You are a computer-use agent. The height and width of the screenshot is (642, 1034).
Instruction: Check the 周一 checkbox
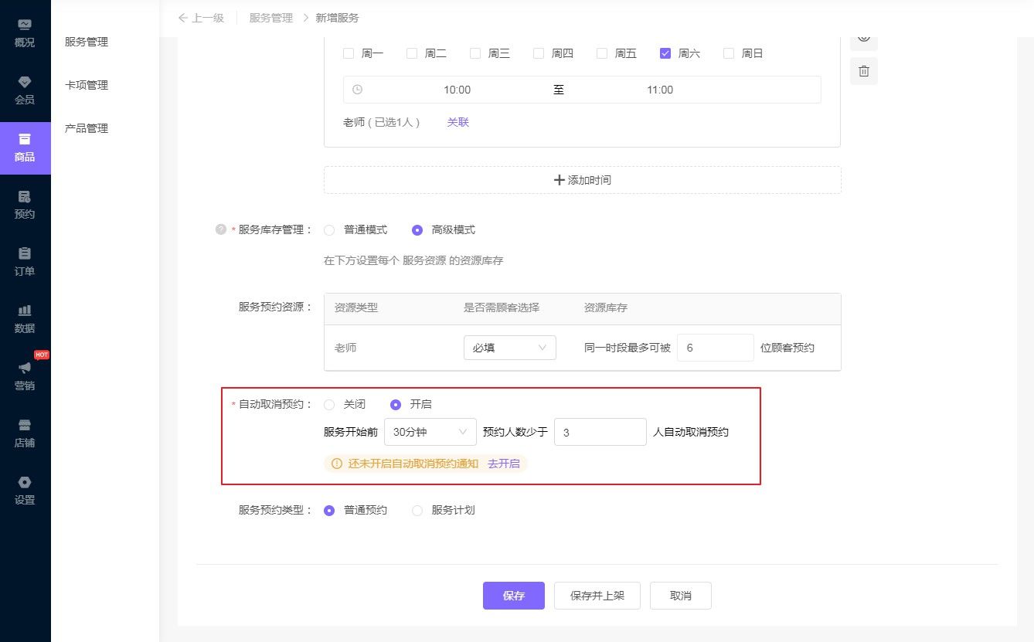(349, 53)
